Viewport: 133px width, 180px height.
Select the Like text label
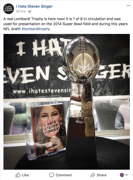(25, 175)
